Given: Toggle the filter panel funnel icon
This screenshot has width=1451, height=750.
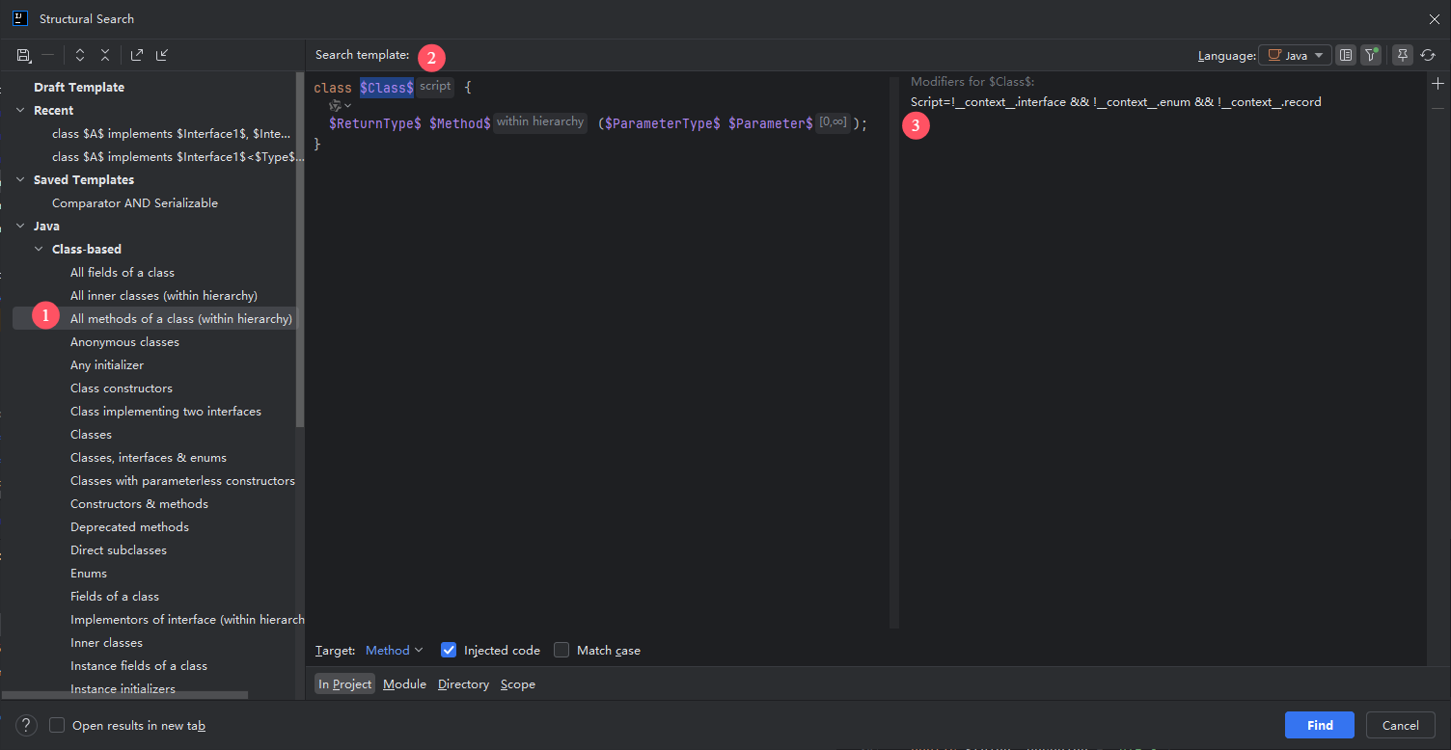Looking at the screenshot, I should [x=1371, y=55].
